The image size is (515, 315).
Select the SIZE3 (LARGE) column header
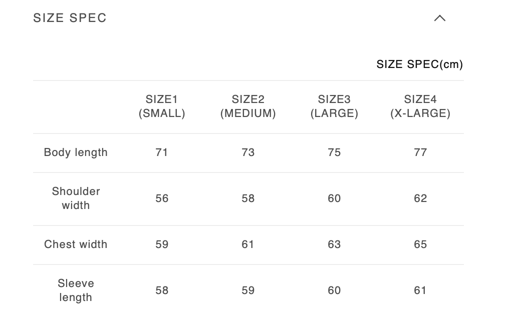[x=334, y=106]
